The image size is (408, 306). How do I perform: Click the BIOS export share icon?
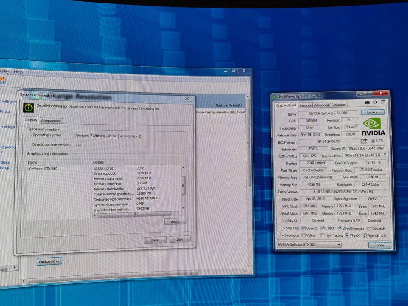click(364, 141)
